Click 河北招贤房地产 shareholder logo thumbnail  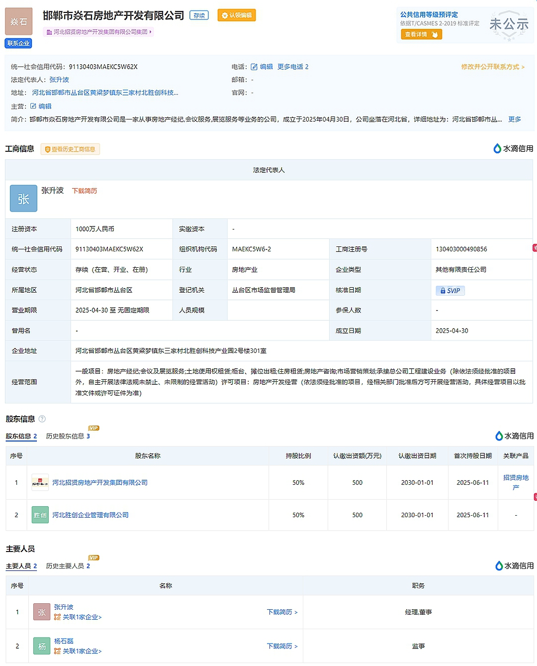40,482
